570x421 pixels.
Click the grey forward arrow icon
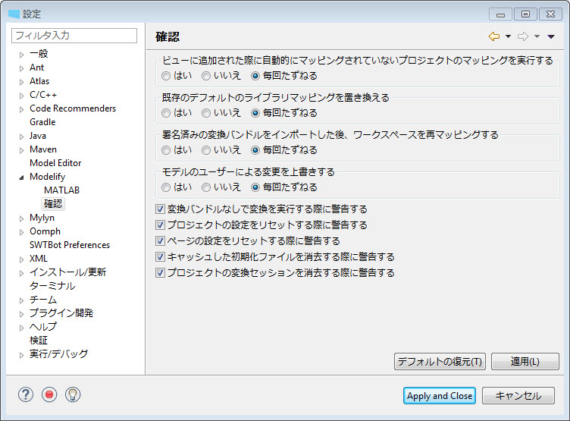point(523,36)
